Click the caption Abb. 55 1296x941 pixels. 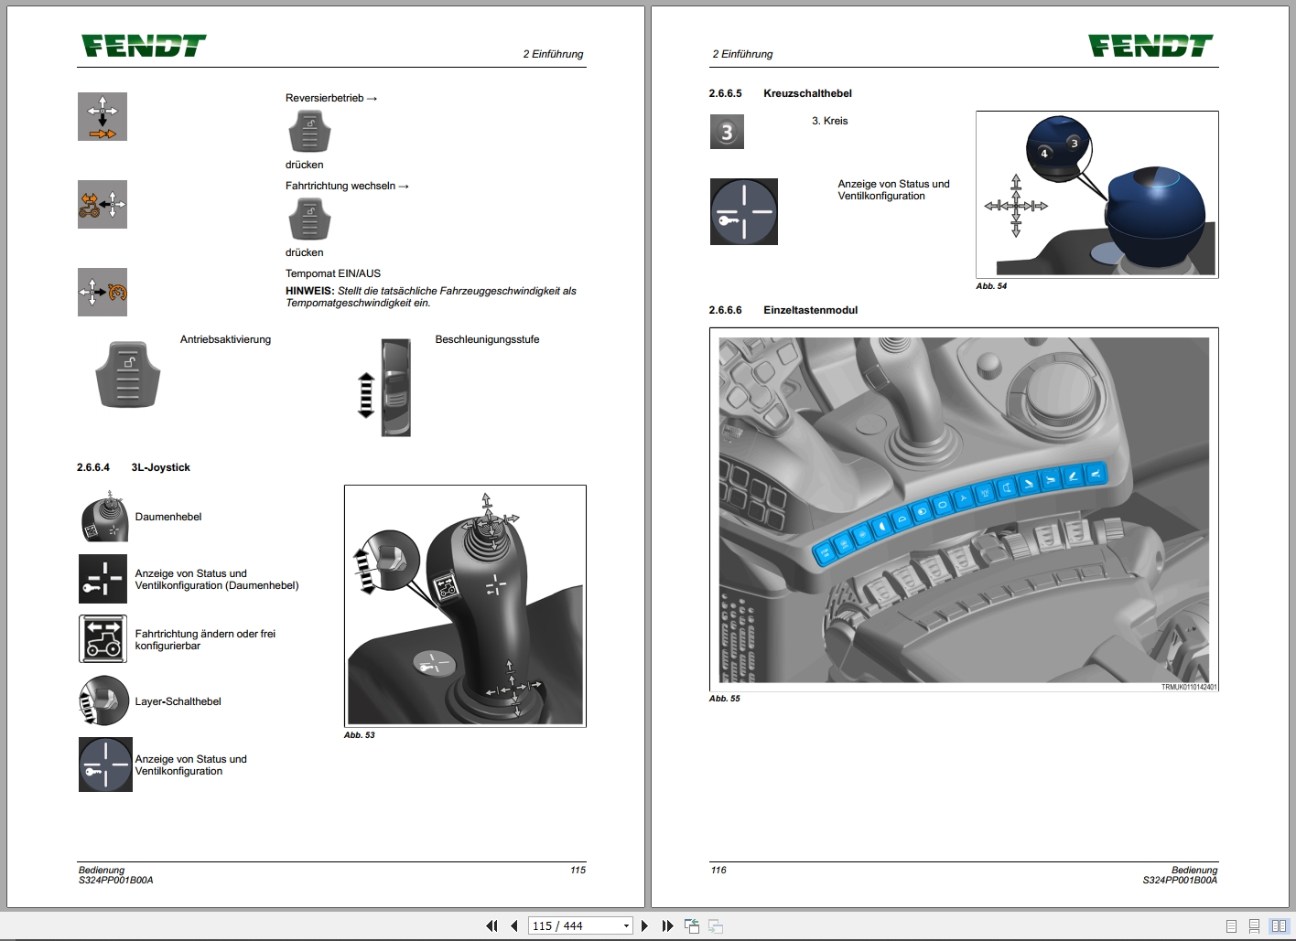pos(725,699)
